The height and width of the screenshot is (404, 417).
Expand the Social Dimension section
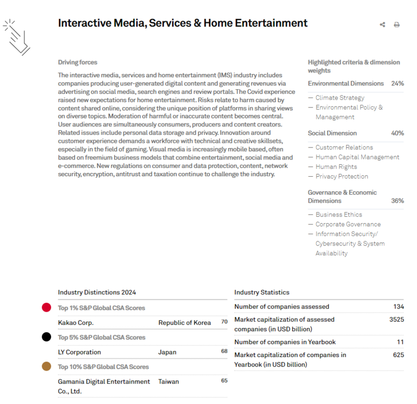[x=333, y=133]
